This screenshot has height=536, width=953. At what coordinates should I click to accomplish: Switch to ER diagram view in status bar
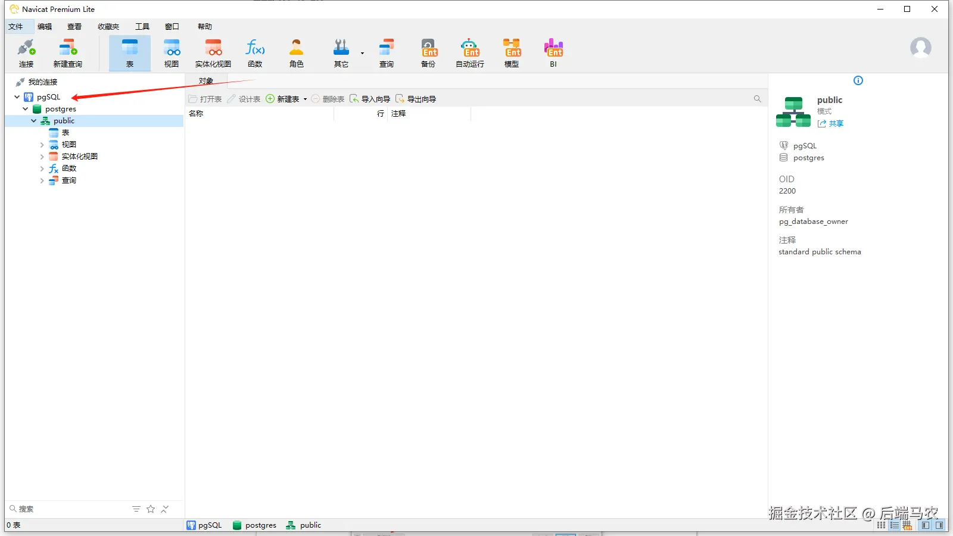(x=907, y=525)
